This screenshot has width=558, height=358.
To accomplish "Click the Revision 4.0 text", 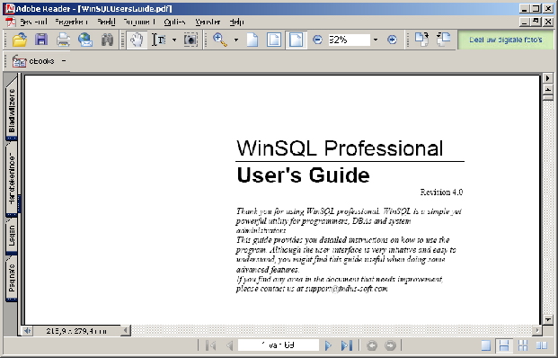I will point(441,192).
